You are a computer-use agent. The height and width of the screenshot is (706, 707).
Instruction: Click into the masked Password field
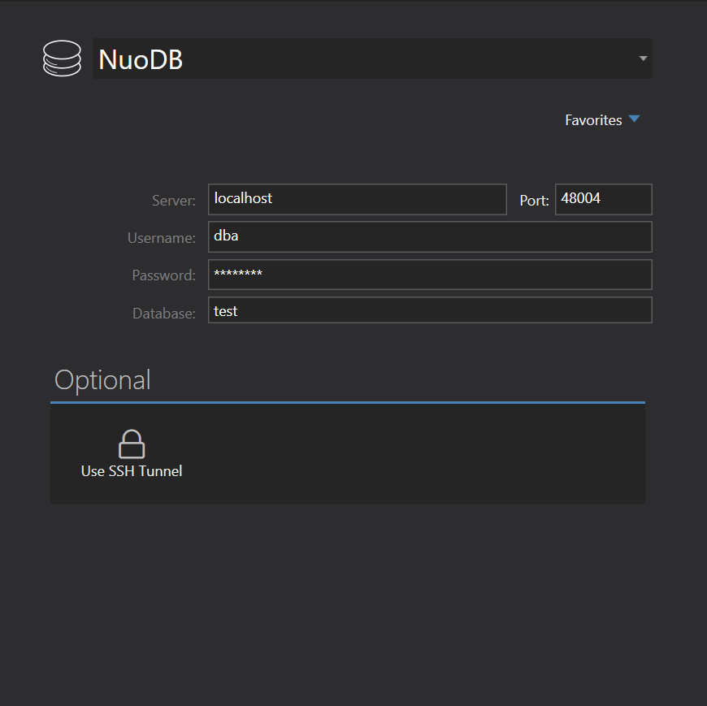pos(430,275)
